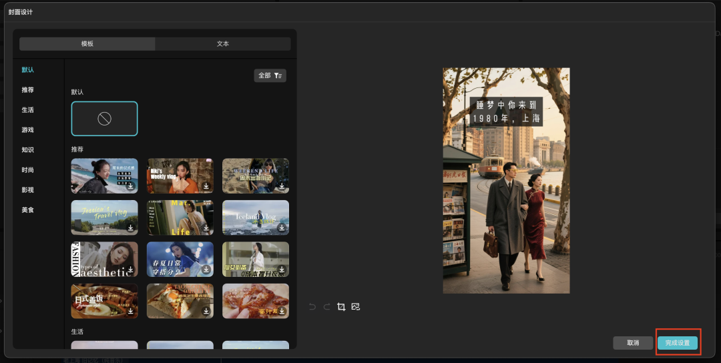The width and height of the screenshot is (721, 363).
Task: Download the 春夏日常穿搭分享 template
Action: click(206, 270)
